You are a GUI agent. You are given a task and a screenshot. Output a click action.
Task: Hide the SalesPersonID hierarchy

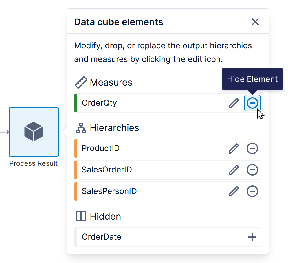252,191
